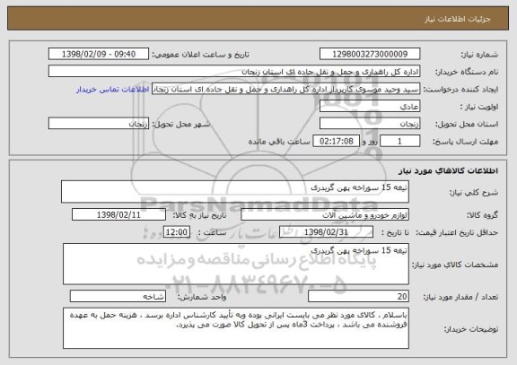The image size is (517, 365).
Task: Click the unit of measure field شاخه
Action: click(118, 297)
